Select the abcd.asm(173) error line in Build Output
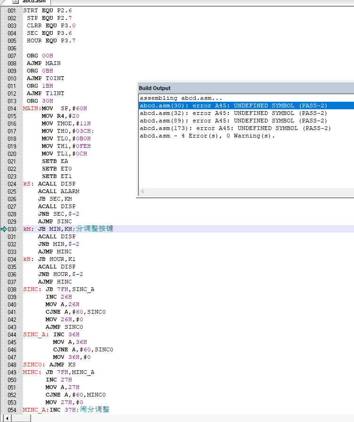Image resolution: width=354 pixels, height=422 pixels. tap(235, 128)
